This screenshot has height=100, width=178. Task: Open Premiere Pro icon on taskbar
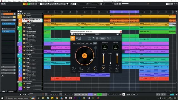pos(75,98)
